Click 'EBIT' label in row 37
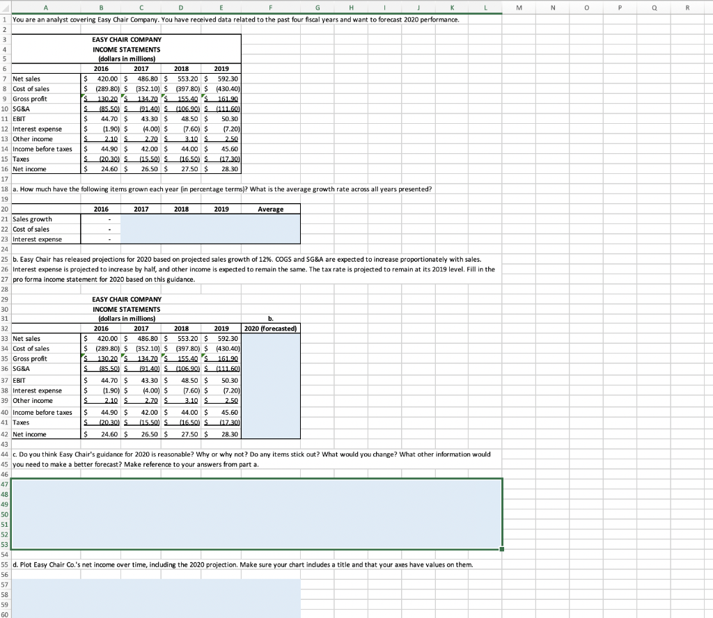 (19, 381)
